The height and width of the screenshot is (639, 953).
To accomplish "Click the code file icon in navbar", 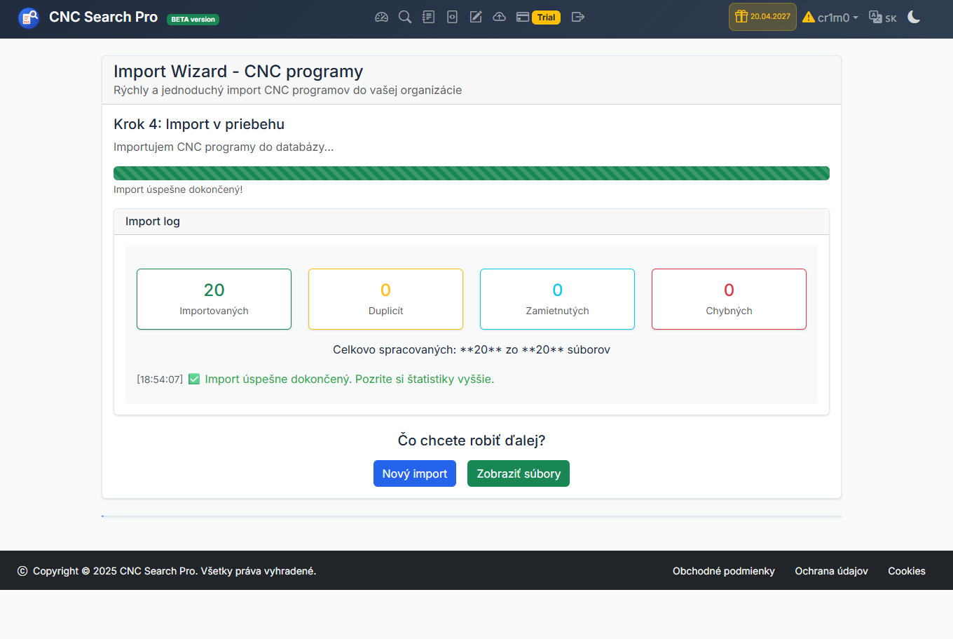I will (452, 17).
